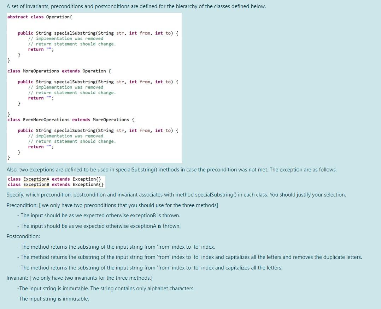Click the return statement in Operation class
This screenshot has width=381, height=309.
point(36,49)
